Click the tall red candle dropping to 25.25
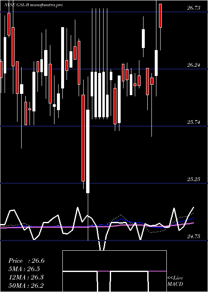Screen dimensions: 208x292 [x=83, y=138]
